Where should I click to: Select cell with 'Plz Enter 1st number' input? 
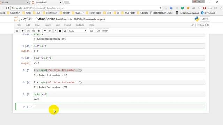(x=119, y=70)
